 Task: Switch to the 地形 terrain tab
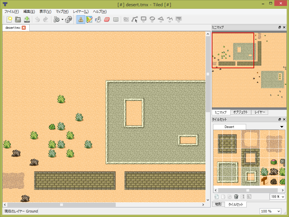pos(218,204)
